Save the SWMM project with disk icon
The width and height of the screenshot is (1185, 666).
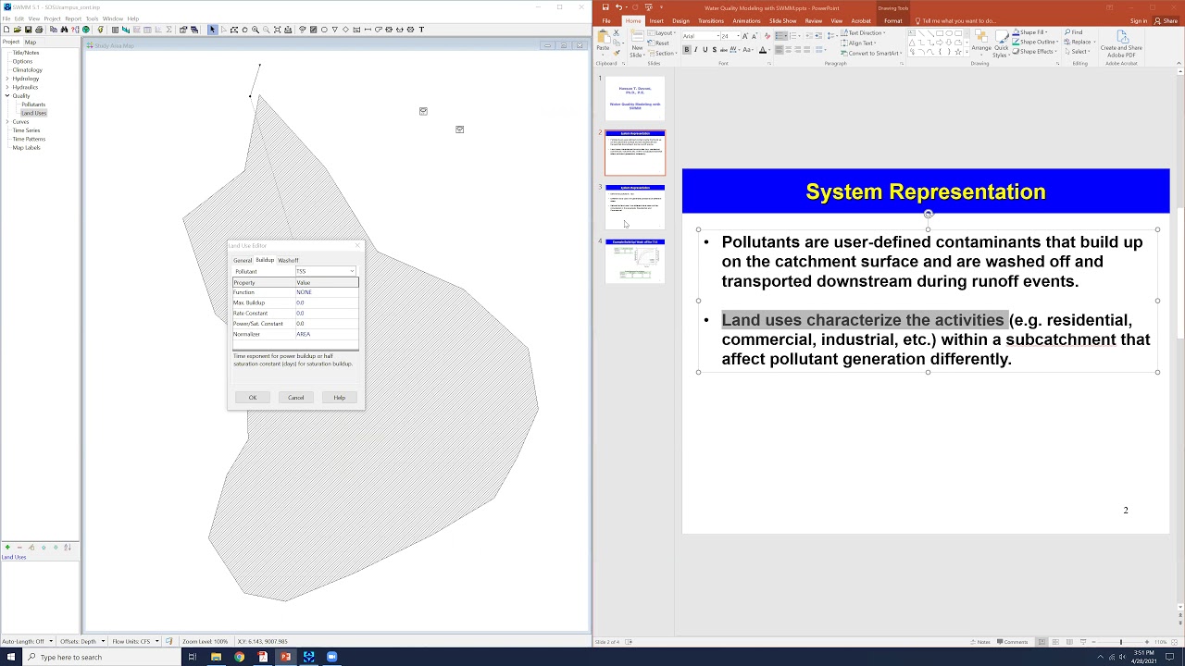(x=28, y=30)
